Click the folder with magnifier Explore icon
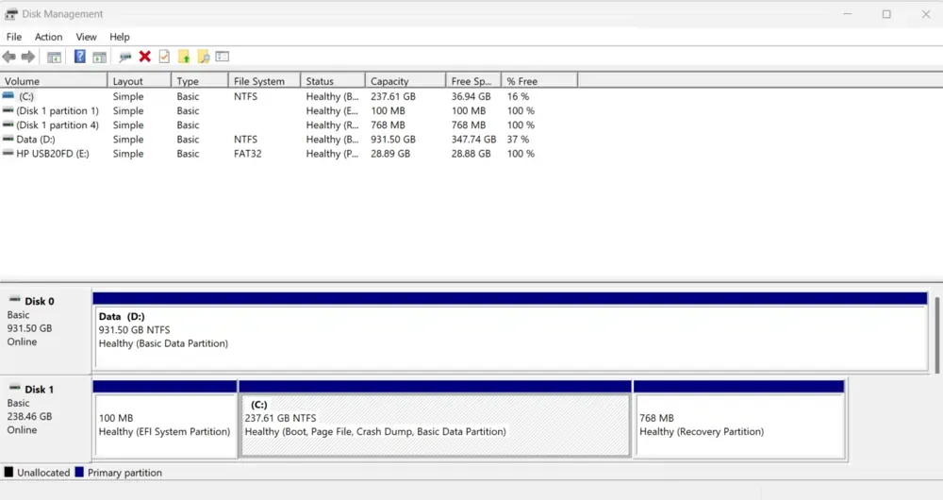The image size is (943, 500). coord(204,57)
